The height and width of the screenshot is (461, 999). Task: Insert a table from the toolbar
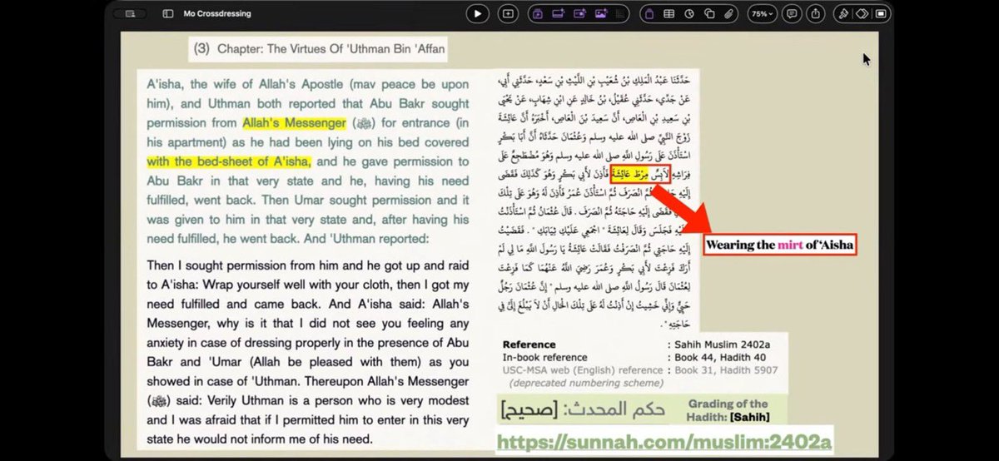point(668,13)
